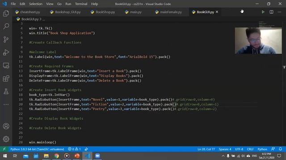
Task: Open the Selection menu
Action: (36, 4)
